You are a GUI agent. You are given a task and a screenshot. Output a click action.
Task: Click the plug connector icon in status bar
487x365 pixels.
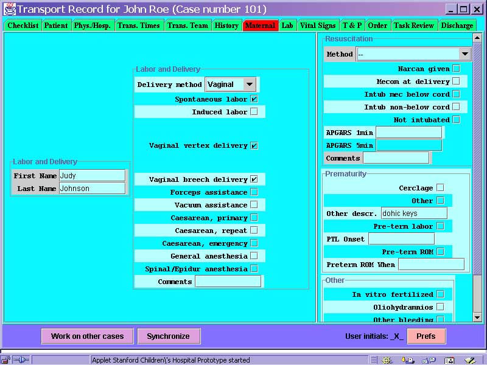tap(20, 360)
